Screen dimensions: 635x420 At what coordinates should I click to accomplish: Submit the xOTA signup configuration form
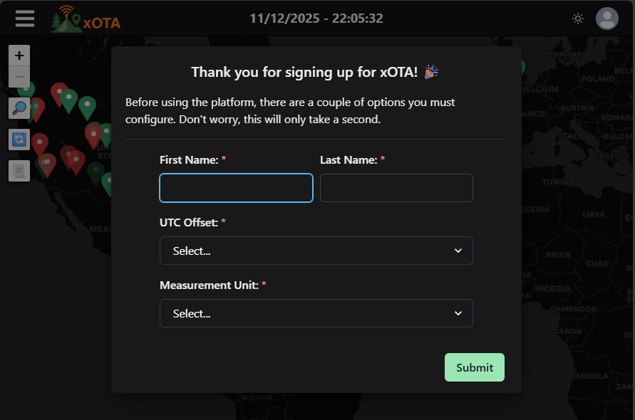click(474, 367)
